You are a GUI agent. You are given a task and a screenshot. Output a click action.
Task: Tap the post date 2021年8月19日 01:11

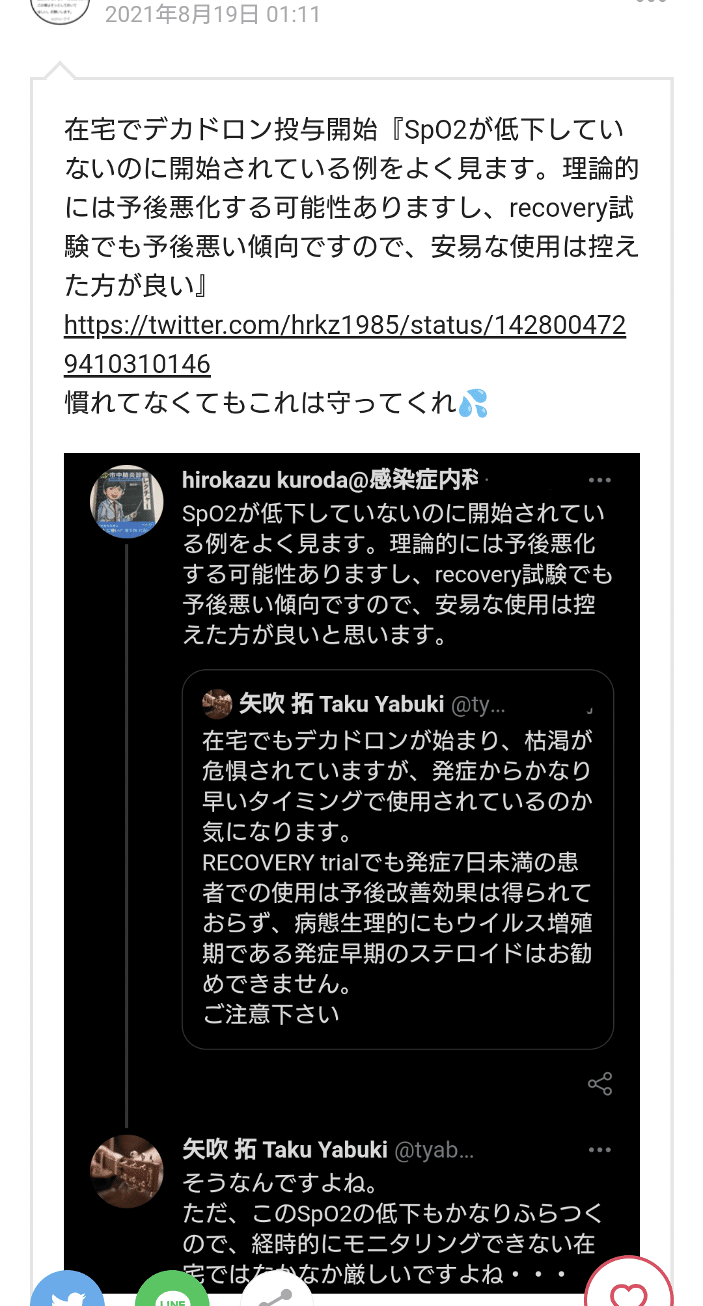click(213, 14)
